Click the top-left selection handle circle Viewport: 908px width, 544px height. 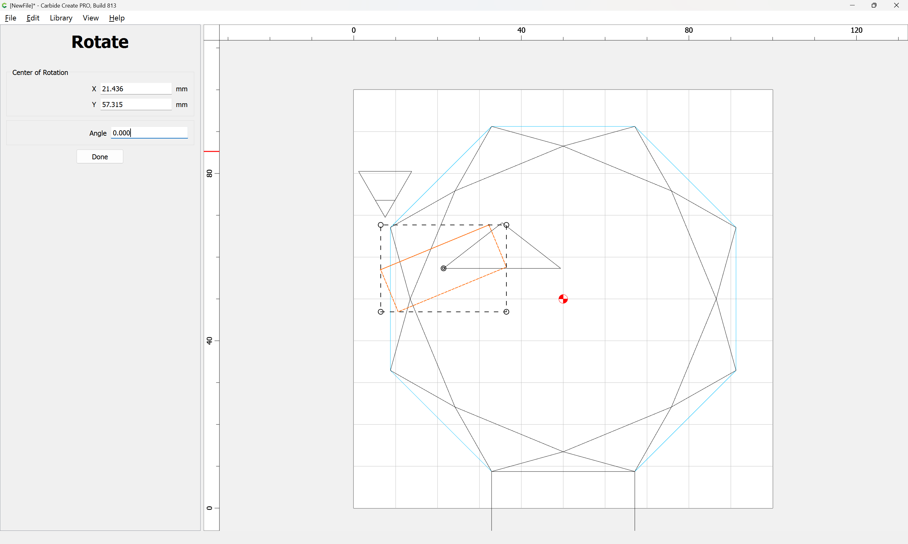pyautogui.click(x=381, y=225)
